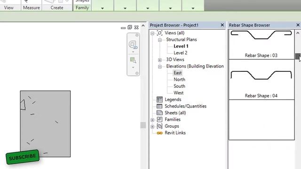Image resolution: width=301 pixels, height=169 pixels.
Task: Close the Rebar Shape Browser panel
Action: 298,25
